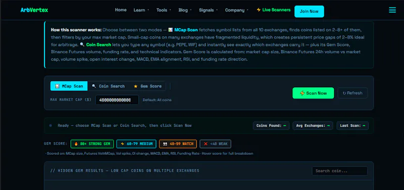Image resolution: width=404 pixels, height=190 pixels.
Task: Expand the Company menu
Action: (x=236, y=10)
